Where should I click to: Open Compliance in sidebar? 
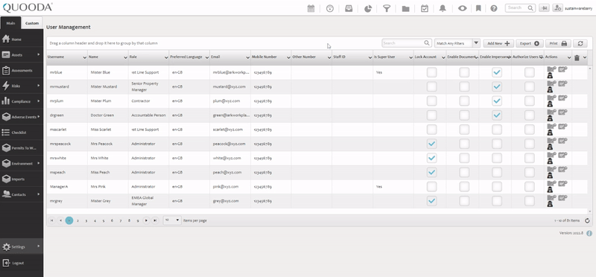point(22,101)
